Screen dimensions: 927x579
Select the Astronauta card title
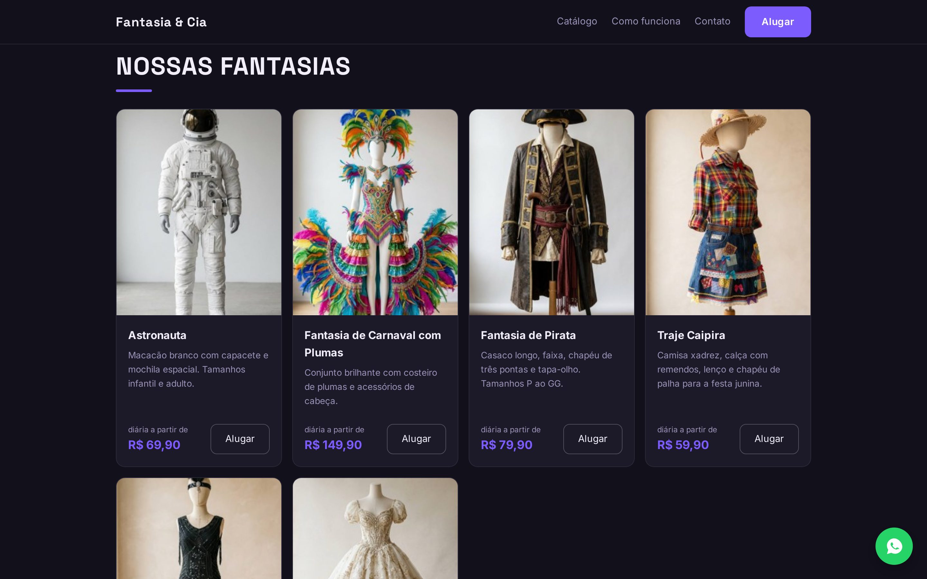[157, 335]
